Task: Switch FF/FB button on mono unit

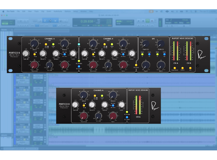Action: pos(84,106)
